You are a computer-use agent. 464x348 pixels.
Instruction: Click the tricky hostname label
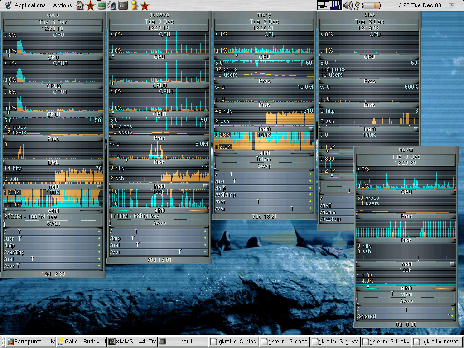point(264,14)
